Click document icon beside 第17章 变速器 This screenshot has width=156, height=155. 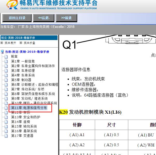point(6,136)
